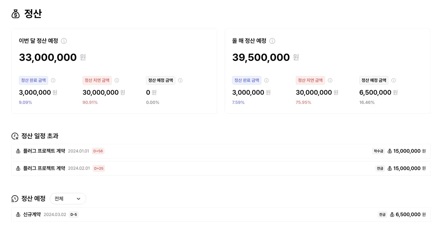436x228 pixels.
Task: Open 플러그 프로젝트 계약 dated 2024.01.01
Action: point(221,151)
